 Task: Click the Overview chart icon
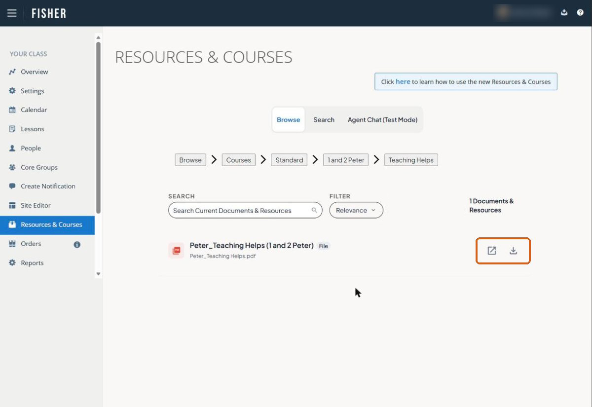pyautogui.click(x=12, y=72)
